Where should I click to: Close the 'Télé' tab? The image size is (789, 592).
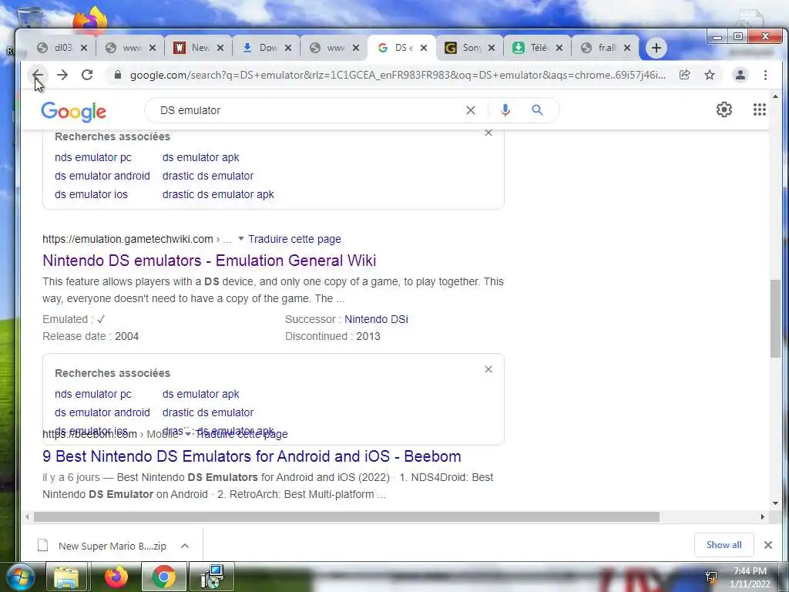(559, 48)
